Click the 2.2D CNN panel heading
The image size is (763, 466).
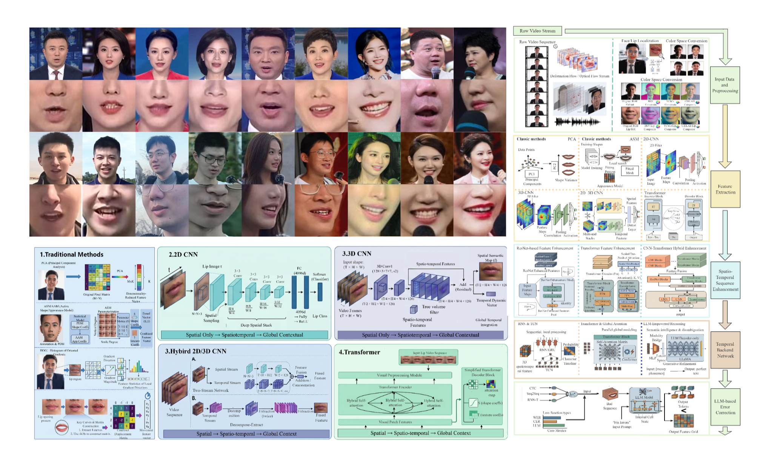(183, 254)
